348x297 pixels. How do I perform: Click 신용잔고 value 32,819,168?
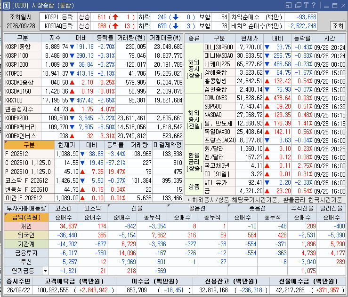tap(213, 290)
